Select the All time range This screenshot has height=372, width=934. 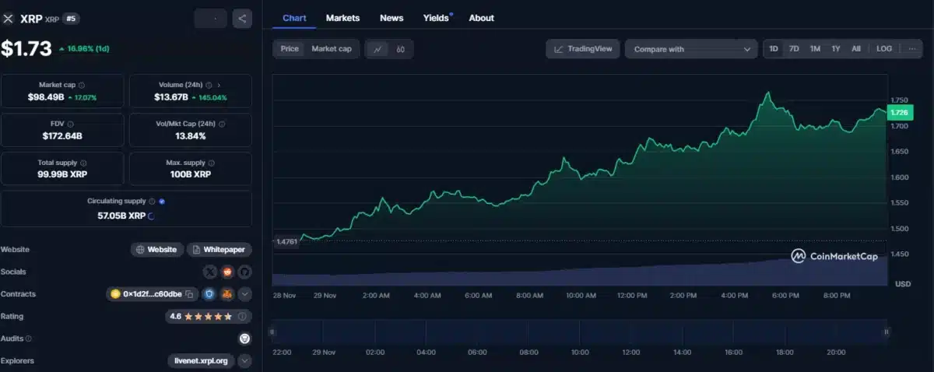pyautogui.click(x=856, y=49)
